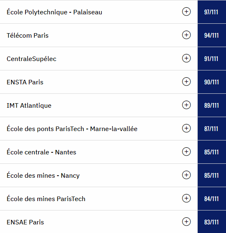Click plus icon for École des ponts ParisTech
226x233 pixels.
click(x=186, y=128)
